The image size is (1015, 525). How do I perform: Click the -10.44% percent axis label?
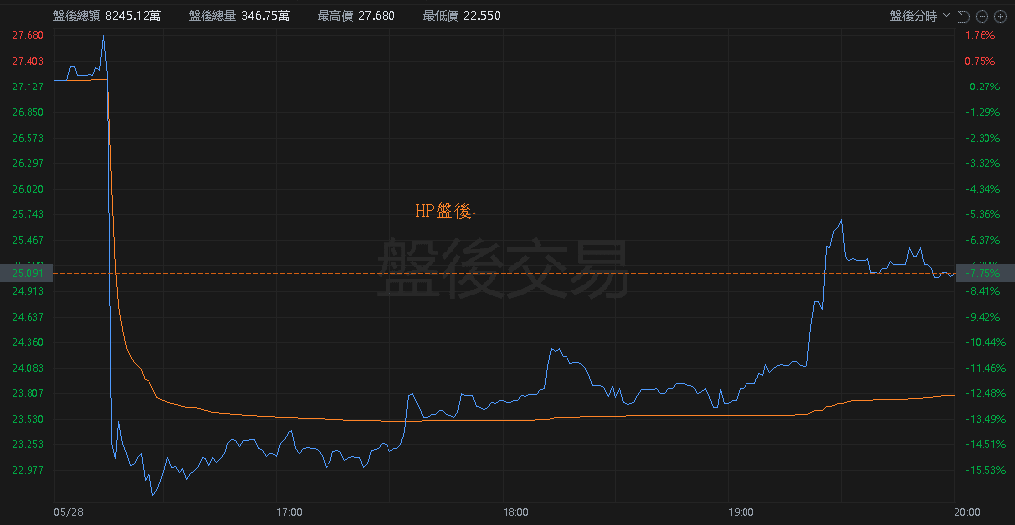coord(984,342)
